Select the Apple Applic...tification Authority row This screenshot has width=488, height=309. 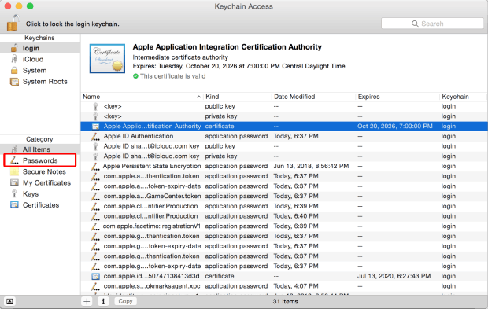pos(284,127)
